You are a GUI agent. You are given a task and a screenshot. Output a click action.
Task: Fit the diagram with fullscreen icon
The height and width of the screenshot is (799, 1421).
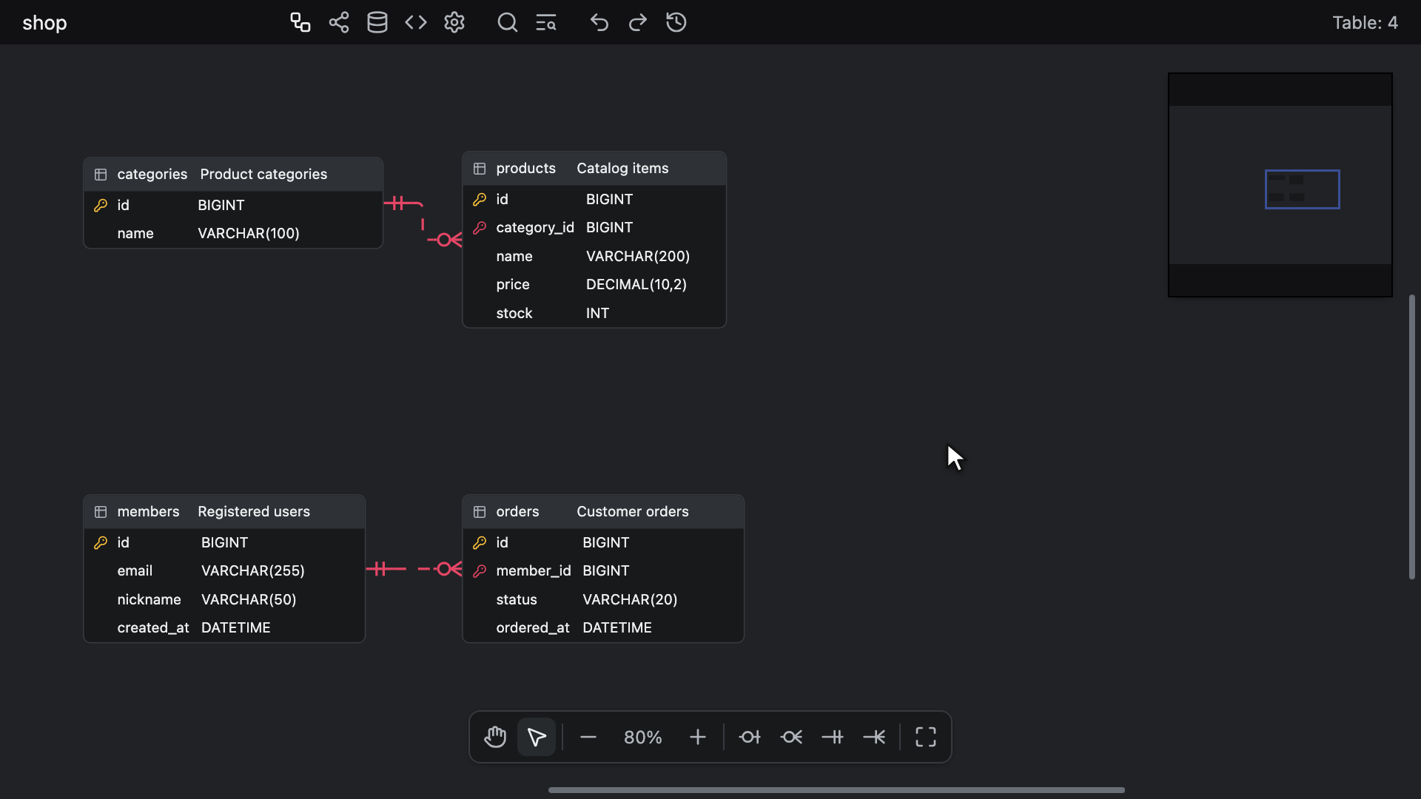click(x=926, y=737)
